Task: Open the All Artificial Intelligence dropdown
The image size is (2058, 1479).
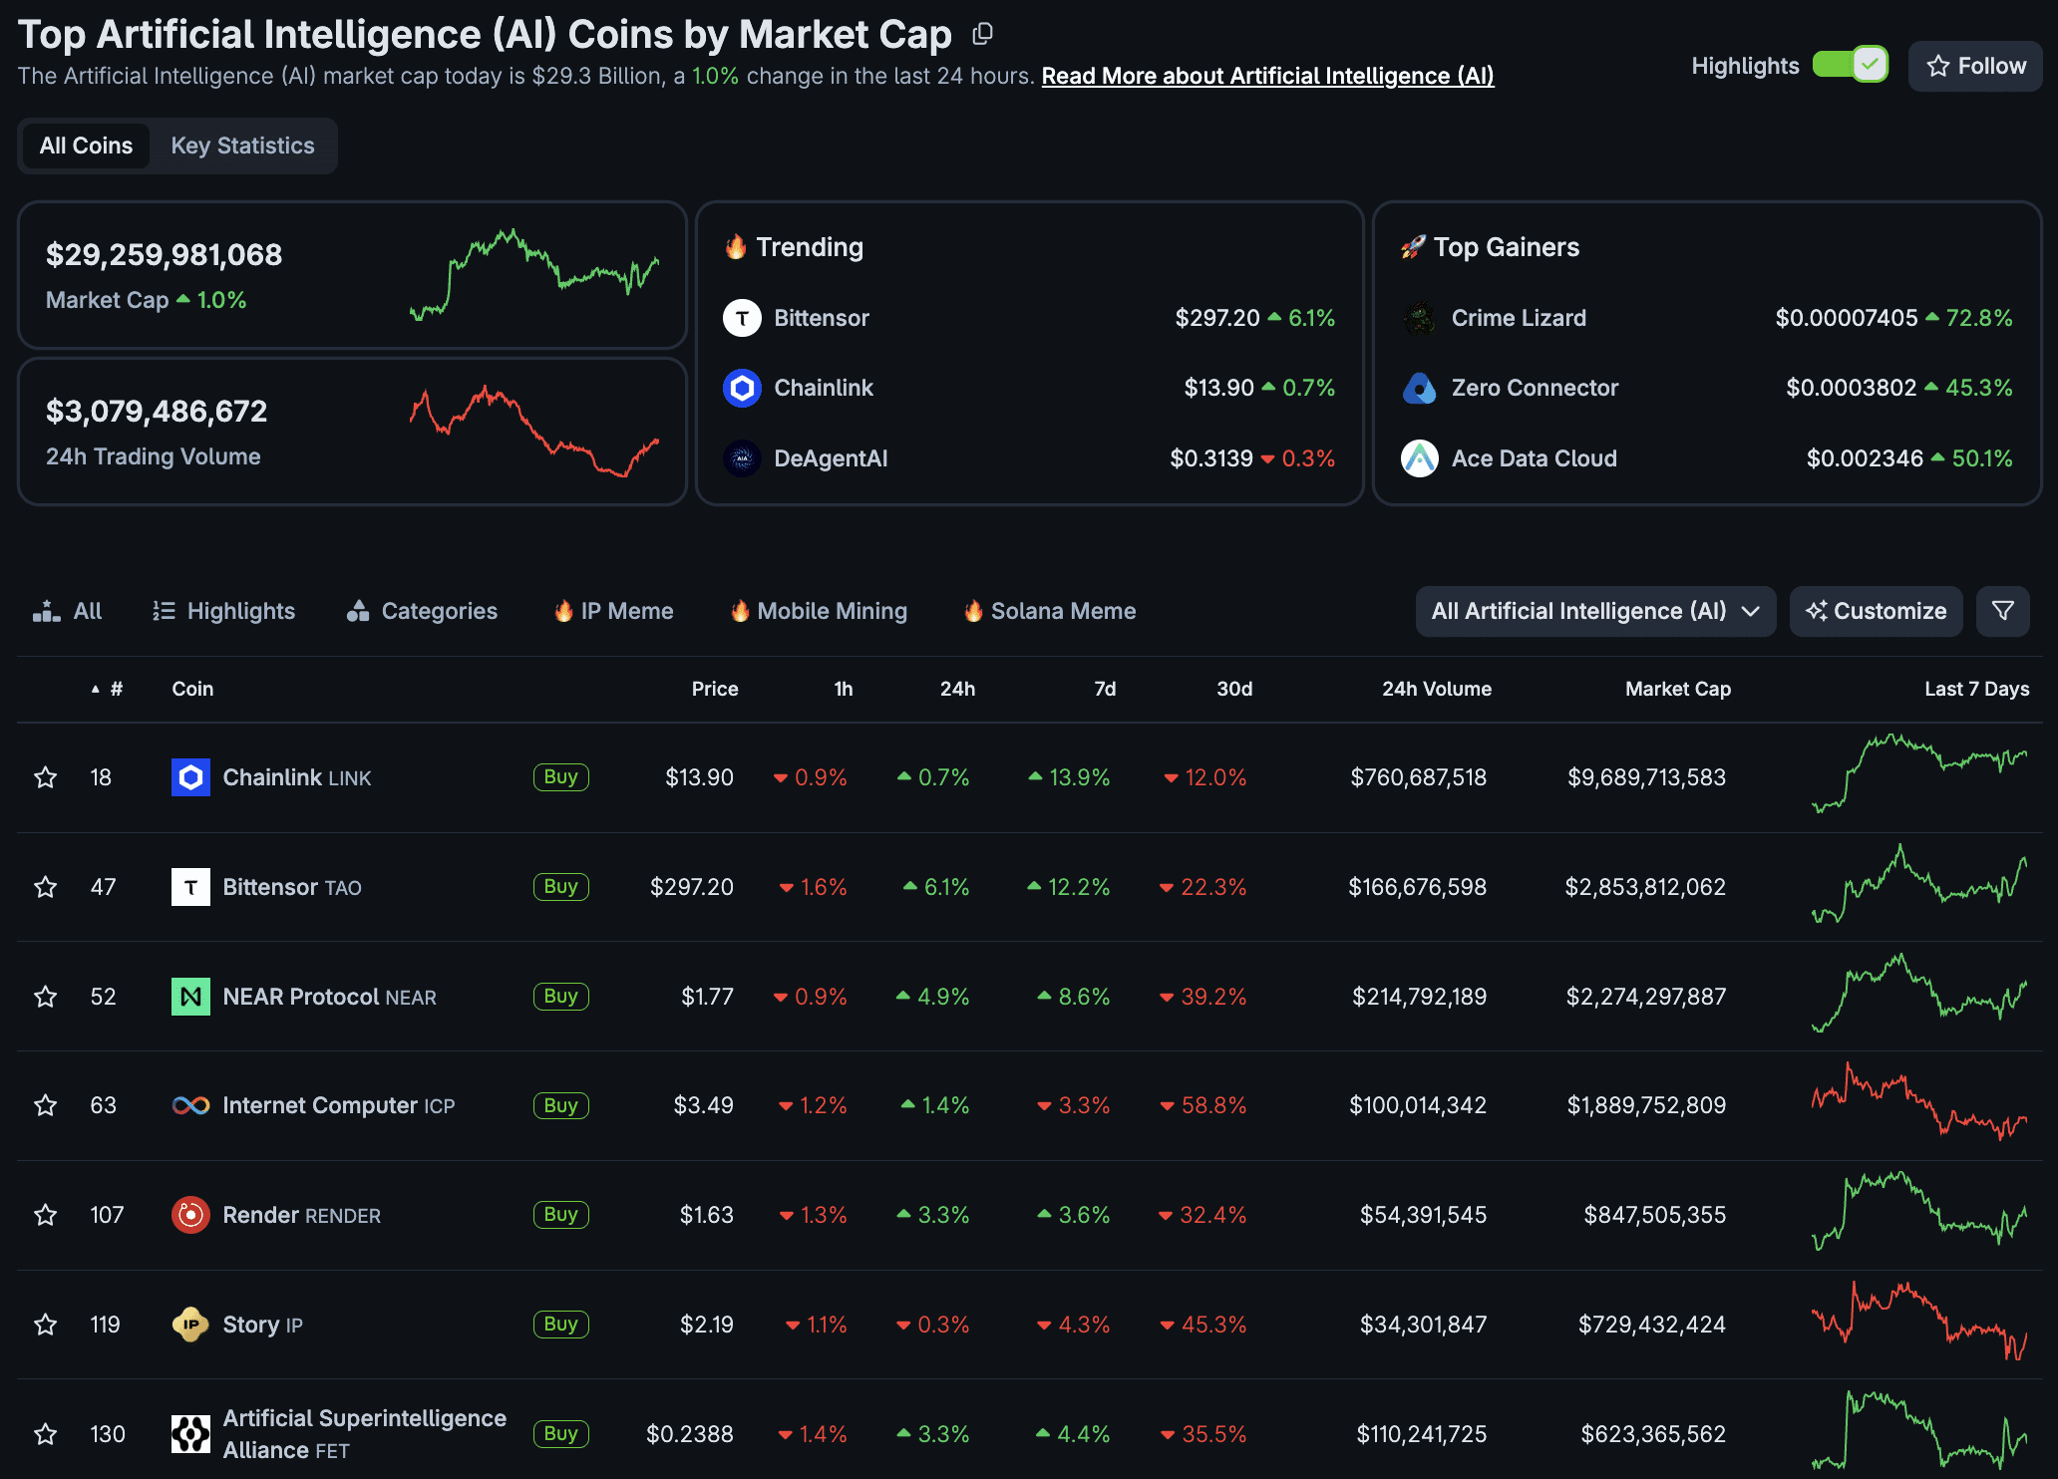Action: [1594, 610]
